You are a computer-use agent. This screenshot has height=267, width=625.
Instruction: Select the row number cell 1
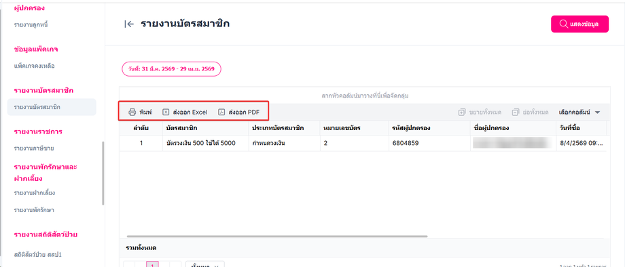tap(141, 144)
